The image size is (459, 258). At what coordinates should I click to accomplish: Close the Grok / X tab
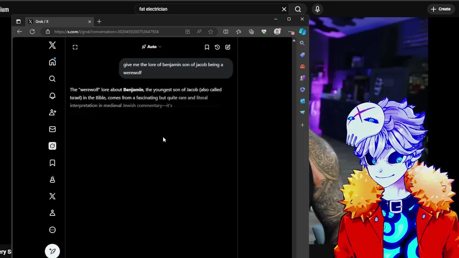click(x=90, y=21)
